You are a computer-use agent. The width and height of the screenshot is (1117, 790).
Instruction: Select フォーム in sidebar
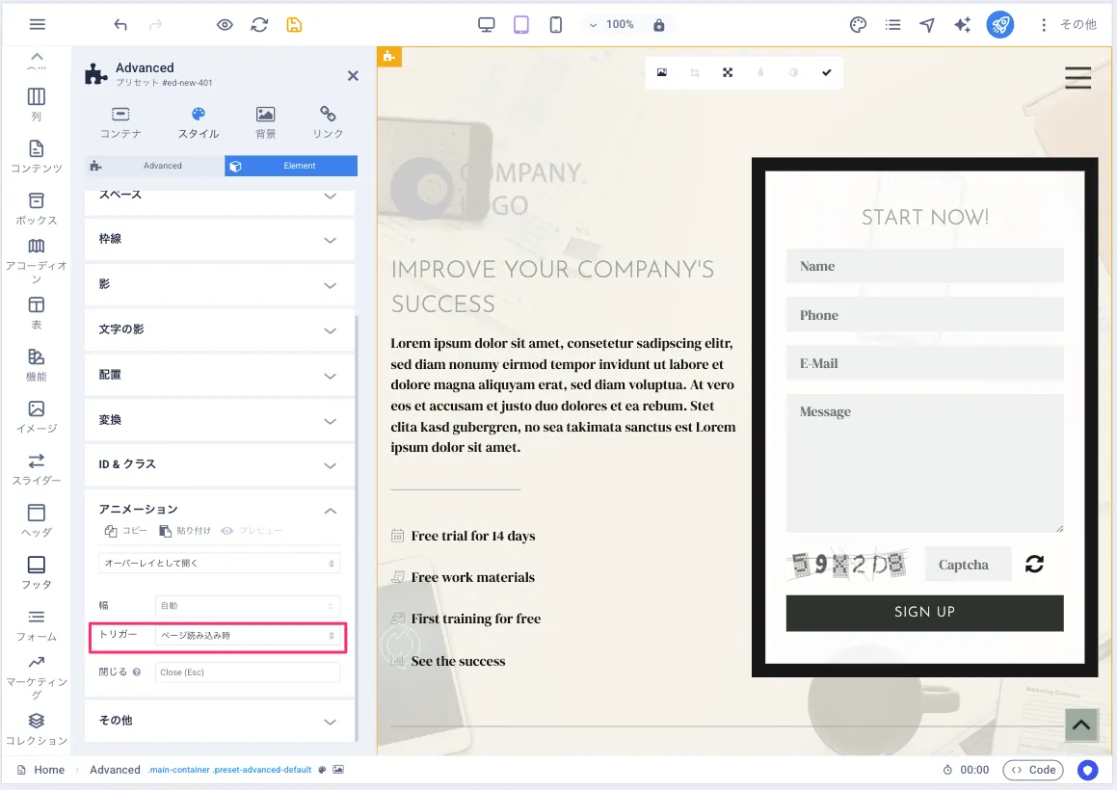(37, 624)
